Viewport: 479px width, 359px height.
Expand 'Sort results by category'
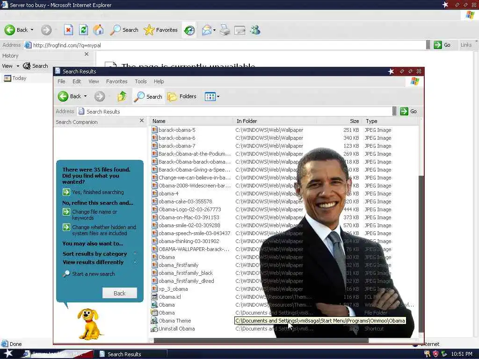(x=99, y=254)
